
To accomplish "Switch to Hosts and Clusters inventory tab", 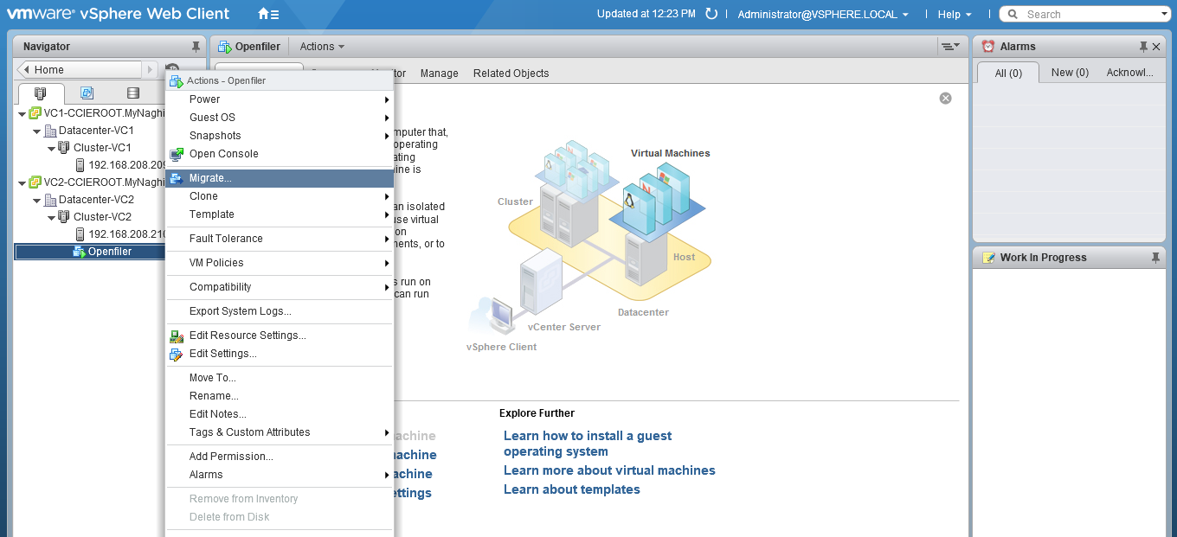I will point(40,93).
